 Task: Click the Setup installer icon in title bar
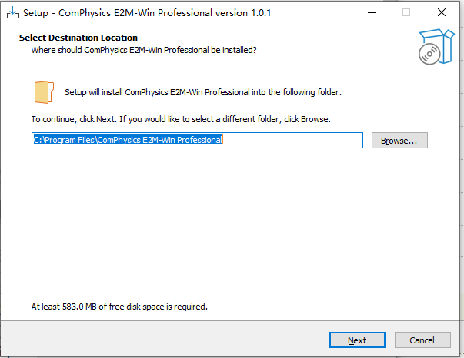tap(12, 12)
